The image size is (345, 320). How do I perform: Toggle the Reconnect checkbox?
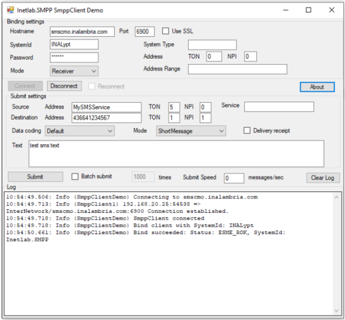click(92, 86)
